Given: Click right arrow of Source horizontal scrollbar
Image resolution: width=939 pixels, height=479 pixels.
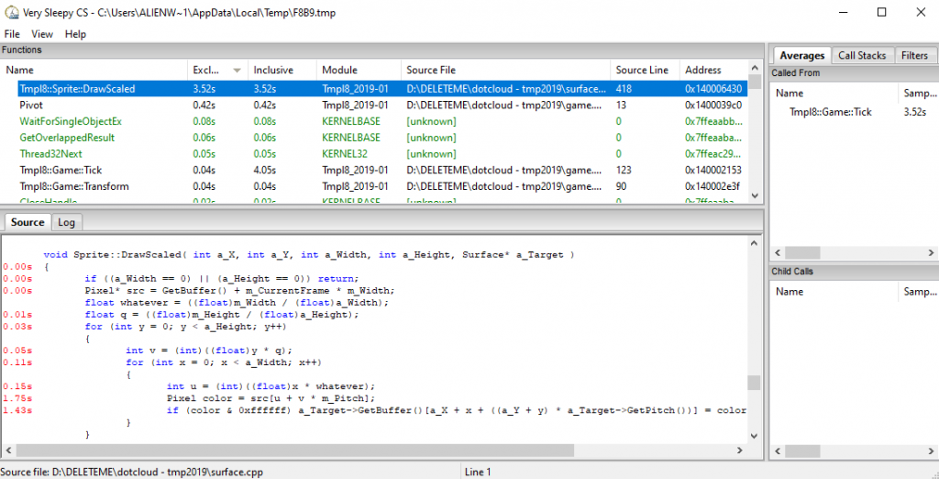Looking at the screenshot, I should tap(740, 451).
